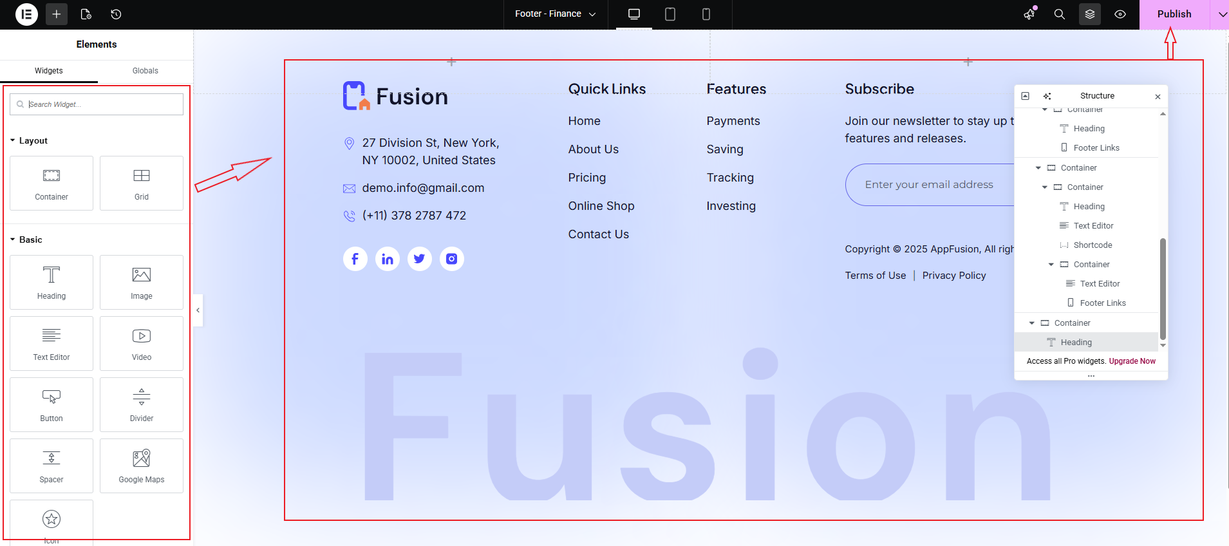The height and width of the screenshot is (546, 1229).
Task: Select the Spacer widget
Action: 52,466
